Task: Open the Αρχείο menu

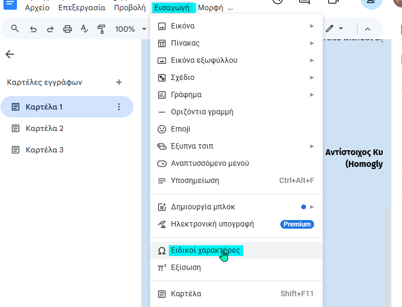Action: (38, 8)
